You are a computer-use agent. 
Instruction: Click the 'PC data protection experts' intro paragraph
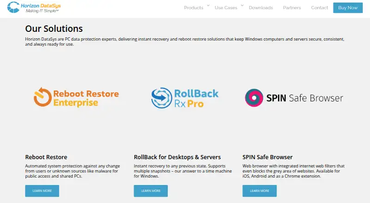point(185,42)
